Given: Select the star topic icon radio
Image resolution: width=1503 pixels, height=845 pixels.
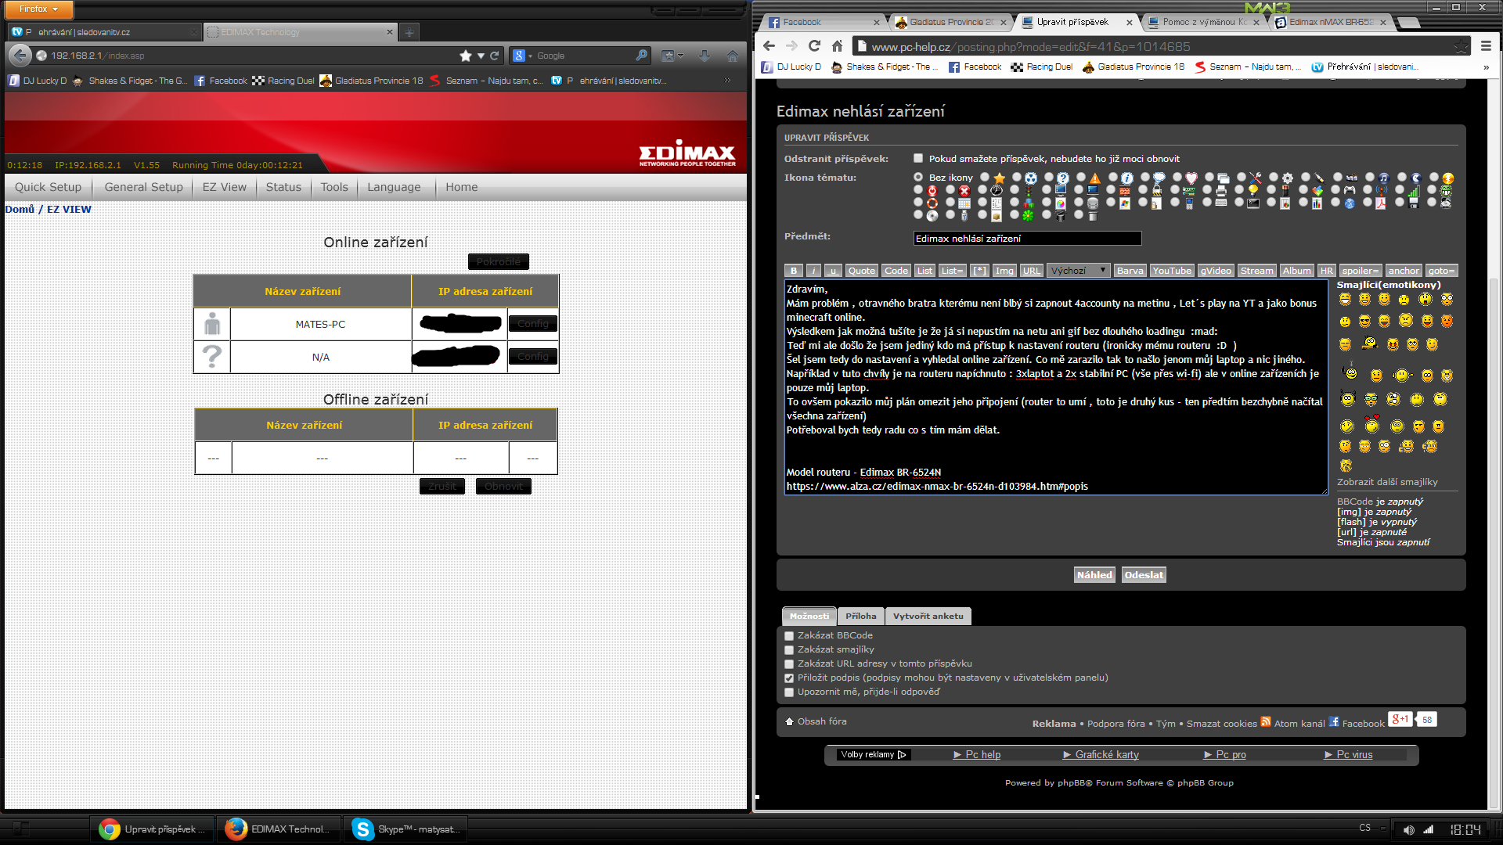Looking at the screenshot, I should 985,178.
